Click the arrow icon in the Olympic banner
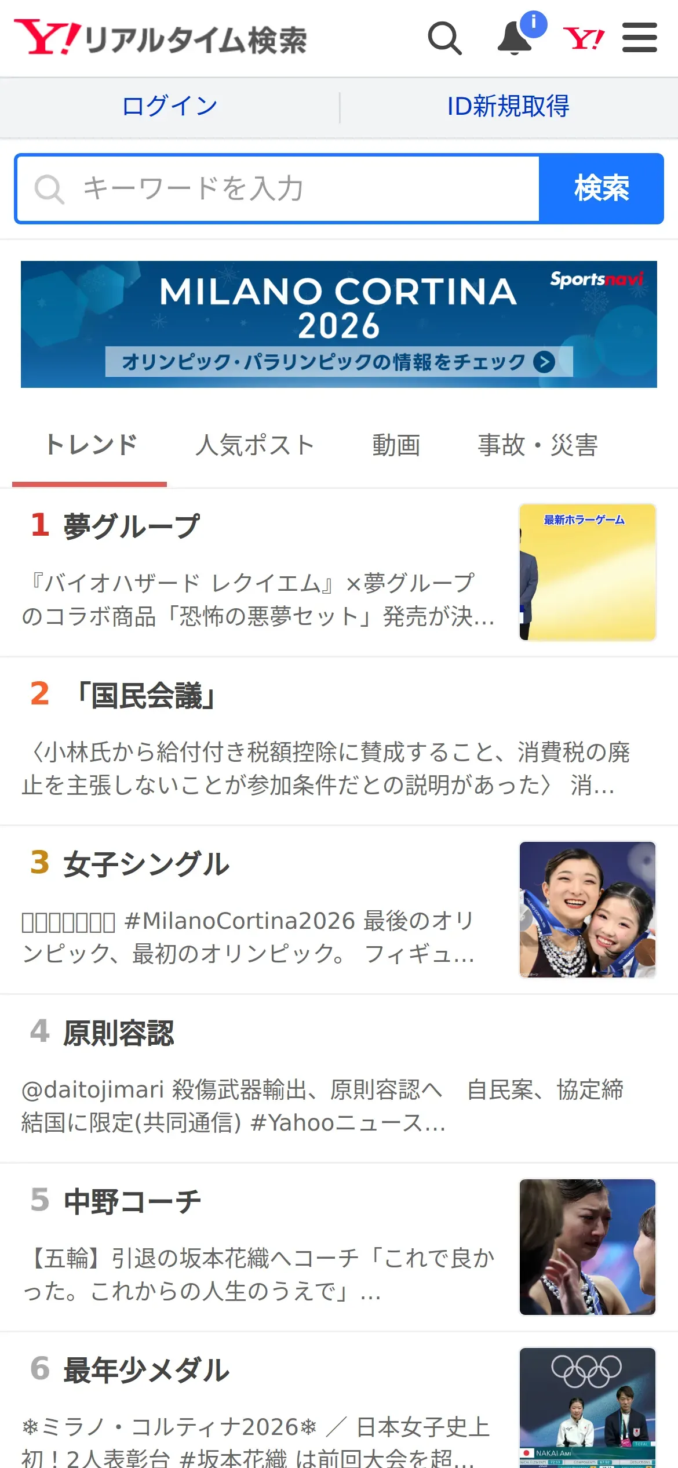678x1468 pixels. point(544,362)
